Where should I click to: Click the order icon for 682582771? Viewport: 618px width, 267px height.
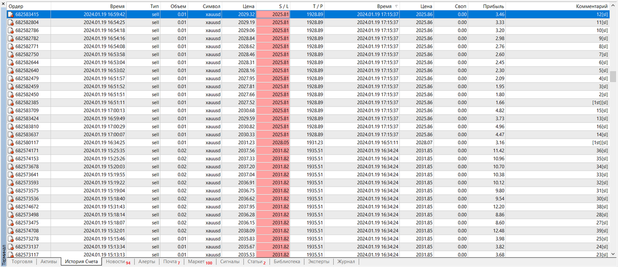tap(11, 46)
